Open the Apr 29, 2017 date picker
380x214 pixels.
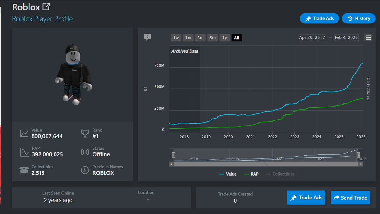point(312,37)
